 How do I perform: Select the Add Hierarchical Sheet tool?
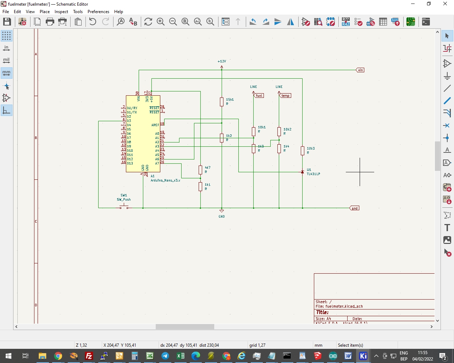coord(447,188)
